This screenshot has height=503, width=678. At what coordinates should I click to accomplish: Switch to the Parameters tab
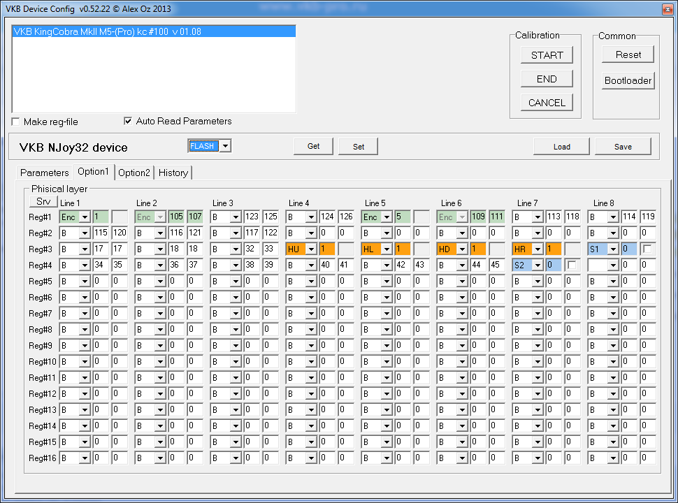coord(45,173)
